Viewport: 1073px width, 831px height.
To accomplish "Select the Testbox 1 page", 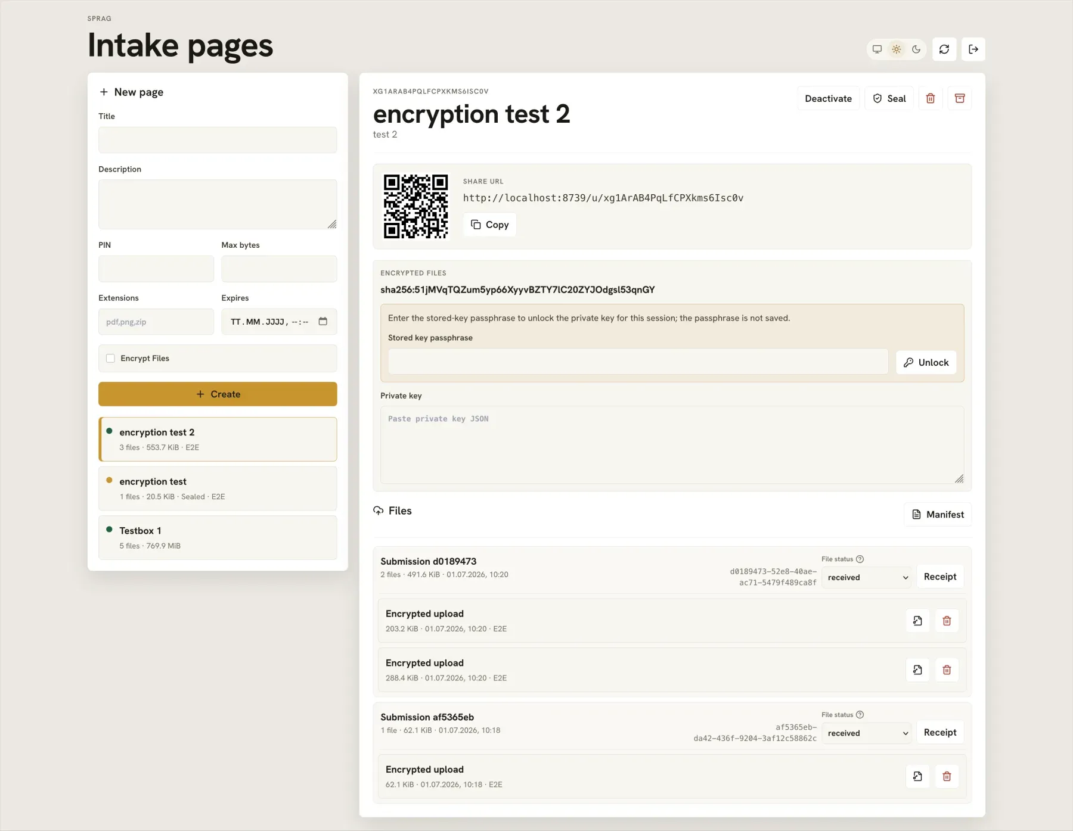I will [218, 537].
